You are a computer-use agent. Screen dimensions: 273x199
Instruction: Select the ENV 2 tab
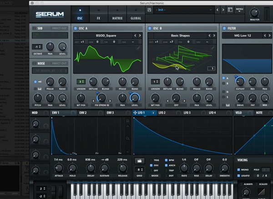tap(91, 113)
